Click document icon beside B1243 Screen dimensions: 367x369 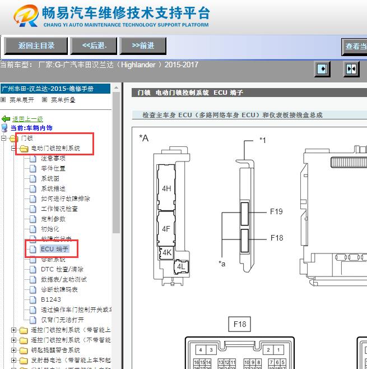(33, 300)
